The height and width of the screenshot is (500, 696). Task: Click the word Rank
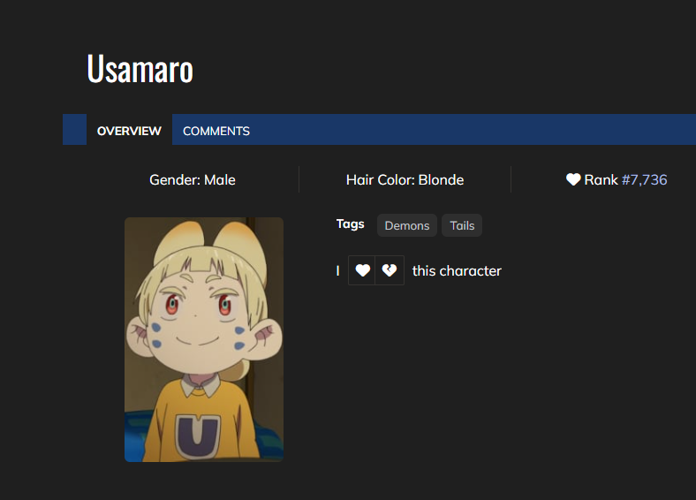coord(601,179)
